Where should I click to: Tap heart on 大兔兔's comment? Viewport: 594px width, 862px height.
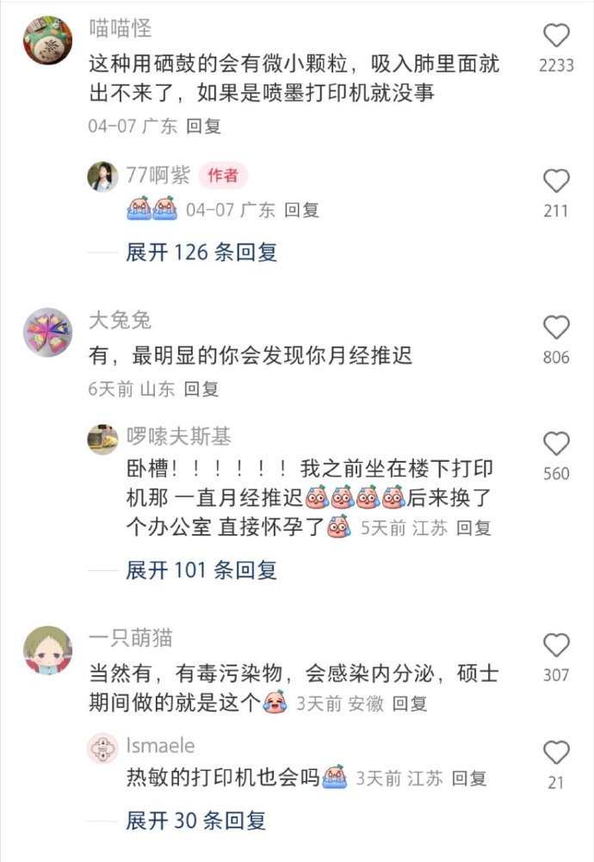pos(556,328)
